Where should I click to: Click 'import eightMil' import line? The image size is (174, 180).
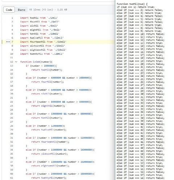(x=40, y=30)
